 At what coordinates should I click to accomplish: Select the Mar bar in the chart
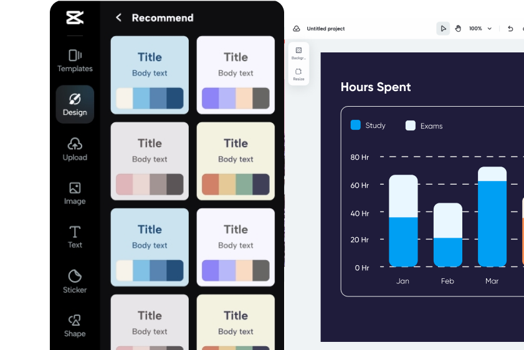(x=492, y=216)
